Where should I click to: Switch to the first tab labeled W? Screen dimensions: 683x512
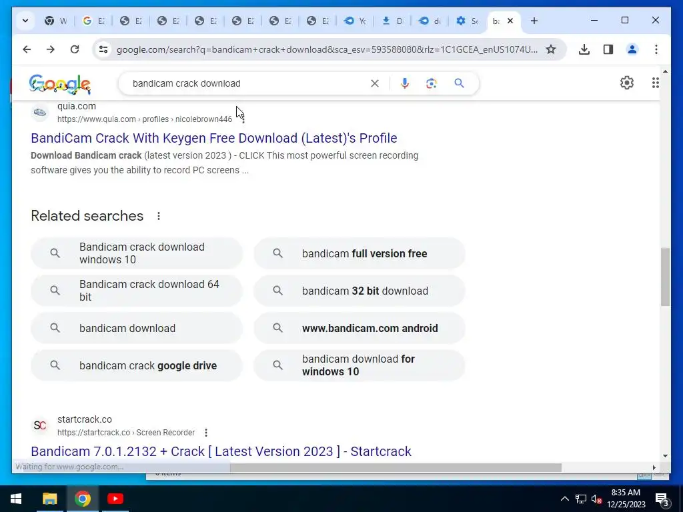pos(57,21)
